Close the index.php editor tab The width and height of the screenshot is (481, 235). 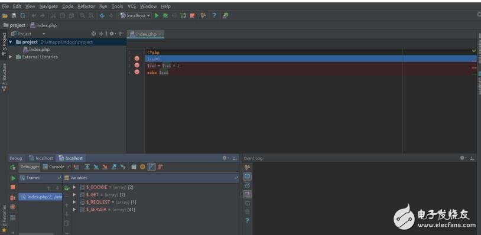(x=160, y=34)
